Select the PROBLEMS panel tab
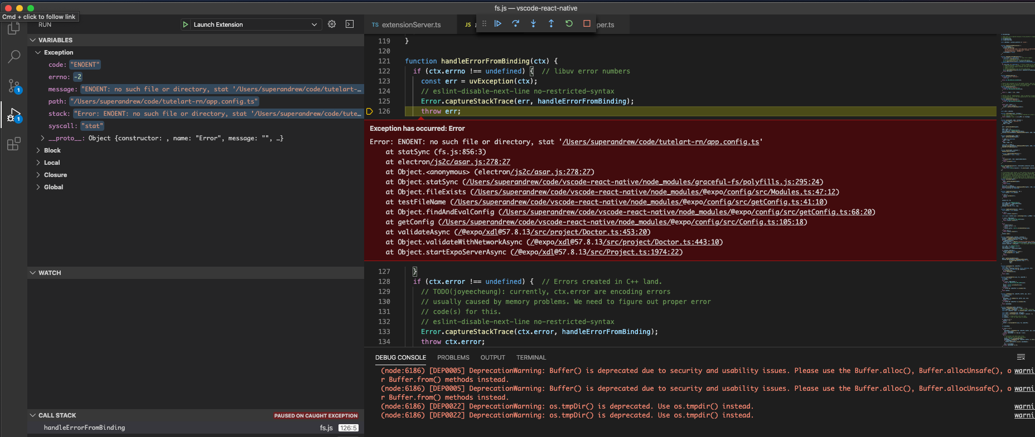1035x437 pixels. tap(453, 357)
